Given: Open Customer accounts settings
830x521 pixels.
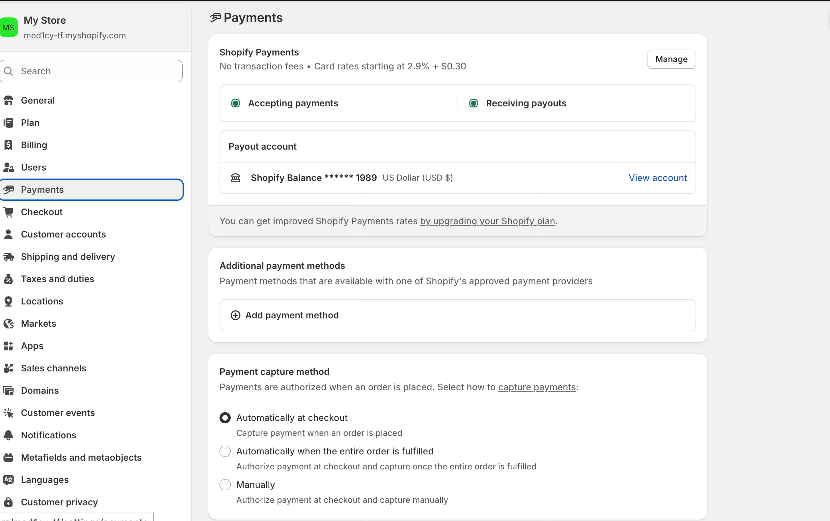Looking at the screenshot, I should pyautogui.click(x=63, y=234).
